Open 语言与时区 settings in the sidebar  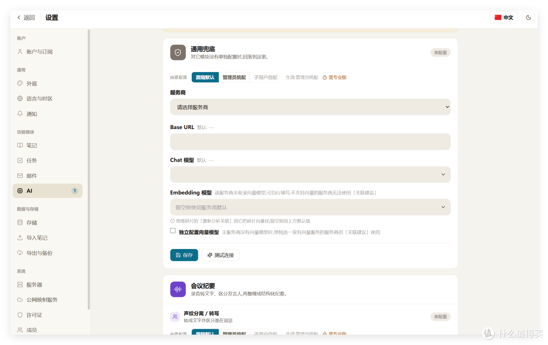coord(48,99)
